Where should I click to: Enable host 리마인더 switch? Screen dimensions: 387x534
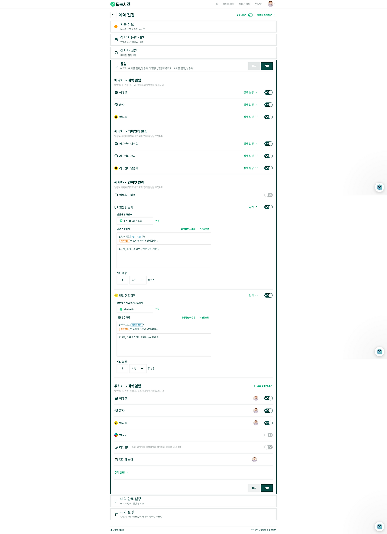pos(268,447)
